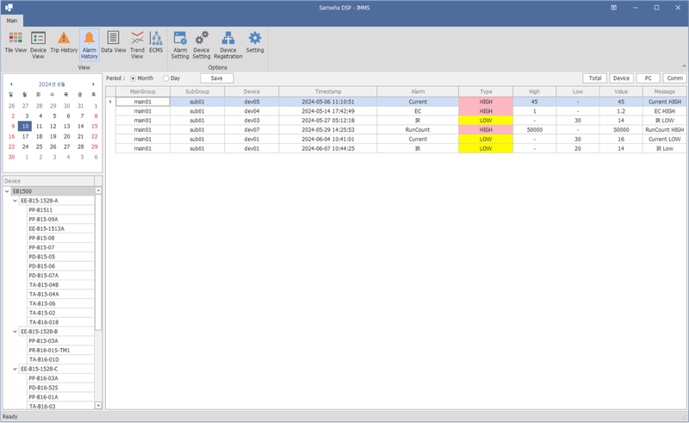Open the calendar month-year header
This screenshot has height=423, width=689.
52,84
